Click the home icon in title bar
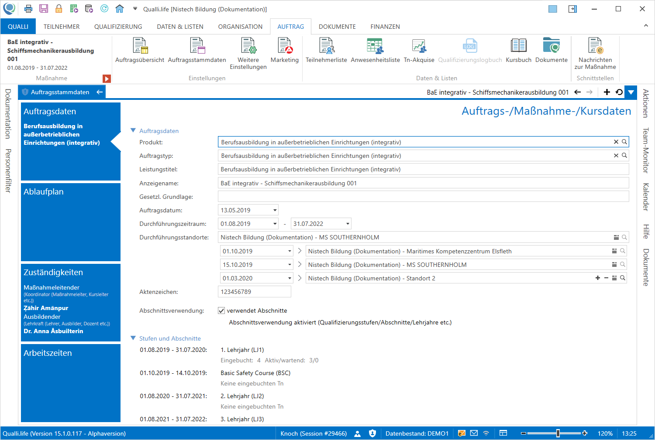The width and height of the screenshot is (655, 440). coord(120,9)
